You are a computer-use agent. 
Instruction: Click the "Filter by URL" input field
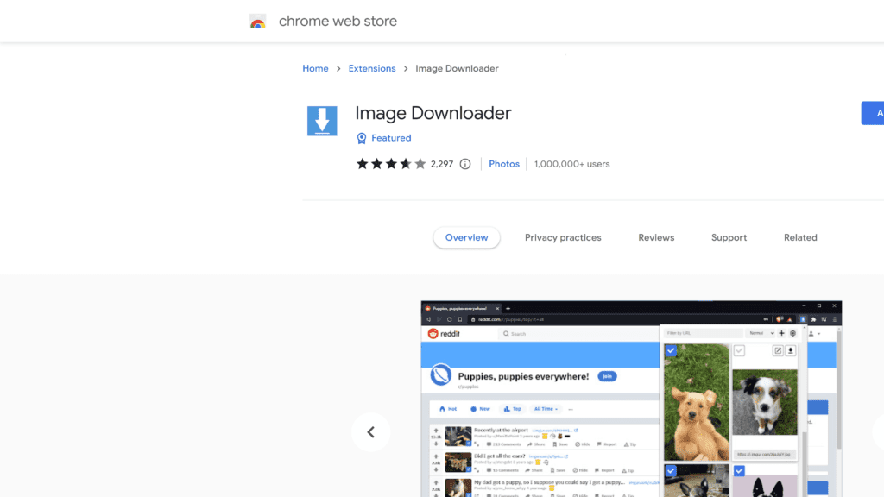coord(703,333)
